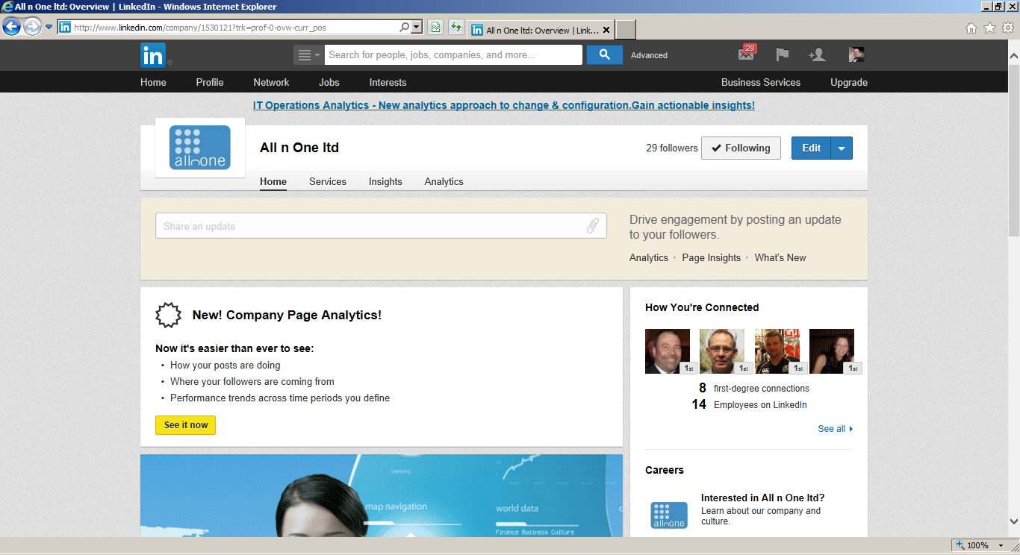Click the page scrollbar down arrow
Image resolution: width=1020 pixels, height=555 pixels.
click(1013, 521)
